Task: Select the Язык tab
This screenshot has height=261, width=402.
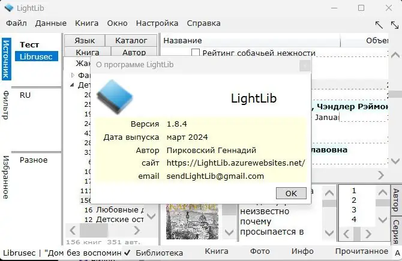Action: (x=85, y=41)
